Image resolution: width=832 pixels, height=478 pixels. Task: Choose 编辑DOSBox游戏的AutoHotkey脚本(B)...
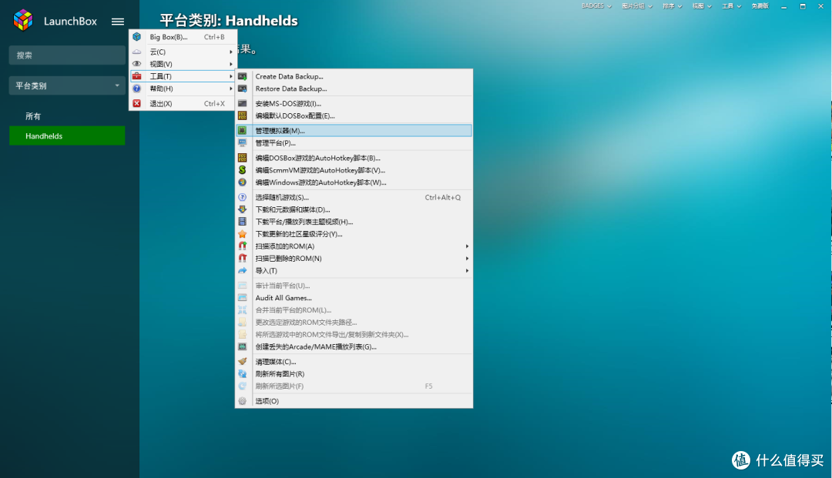tap(354, 158)
